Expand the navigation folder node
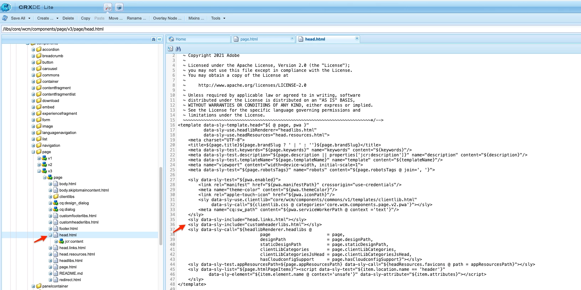 pos(33,145)
